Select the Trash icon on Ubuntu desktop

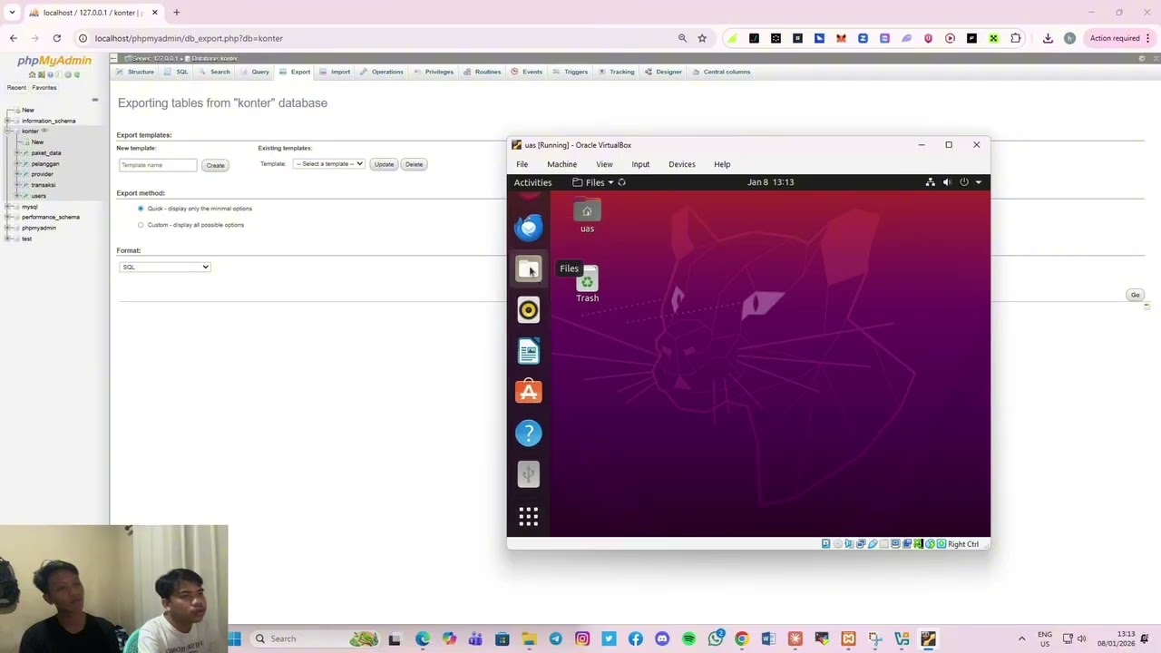coord(587,285)
